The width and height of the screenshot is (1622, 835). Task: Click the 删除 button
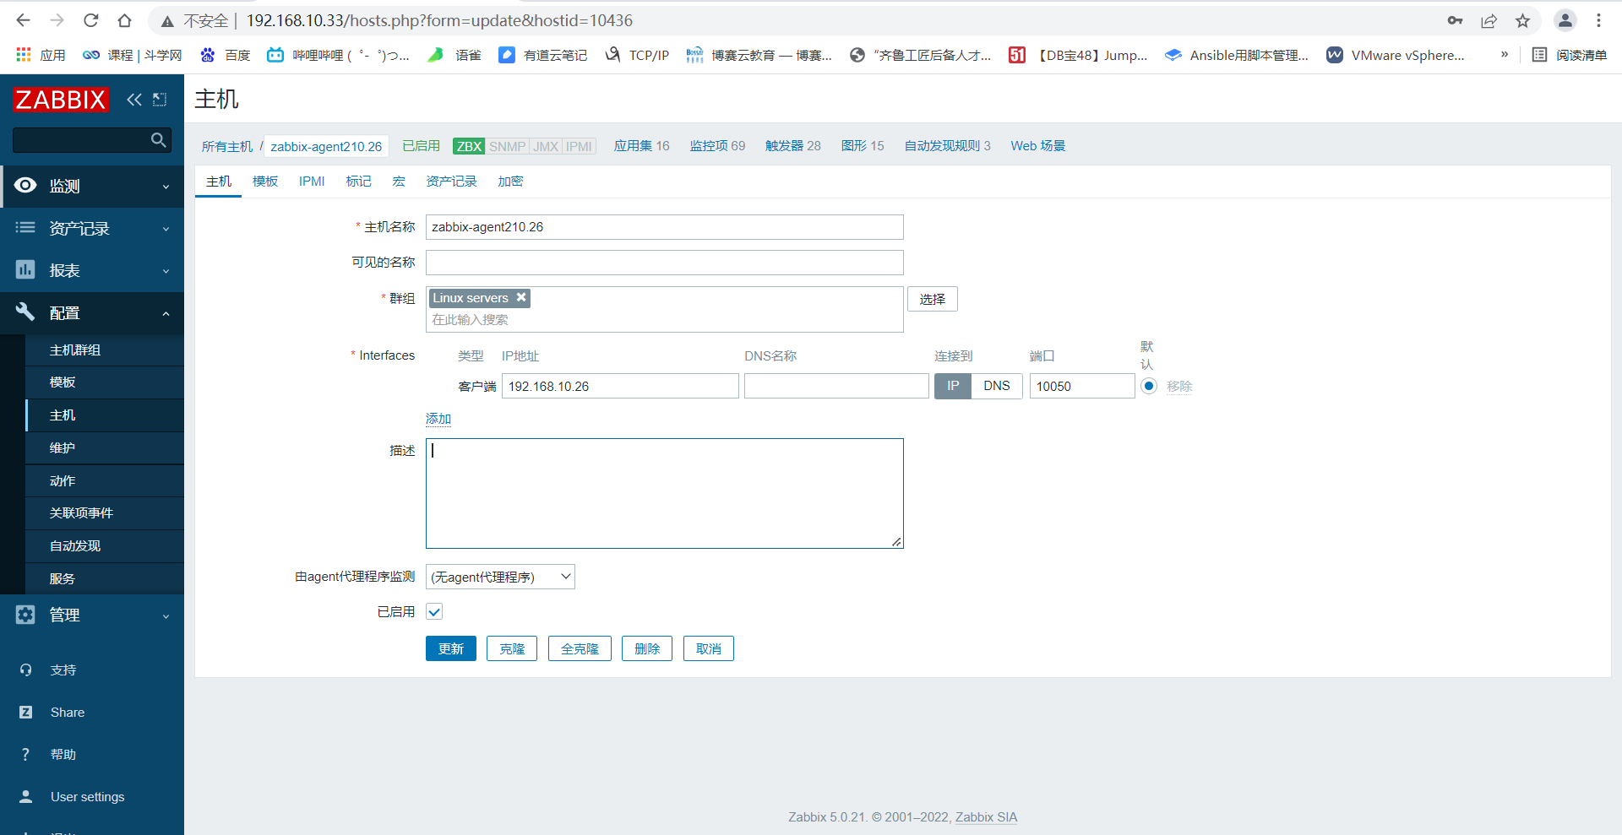pyautogui.click(x=647, y=648)
